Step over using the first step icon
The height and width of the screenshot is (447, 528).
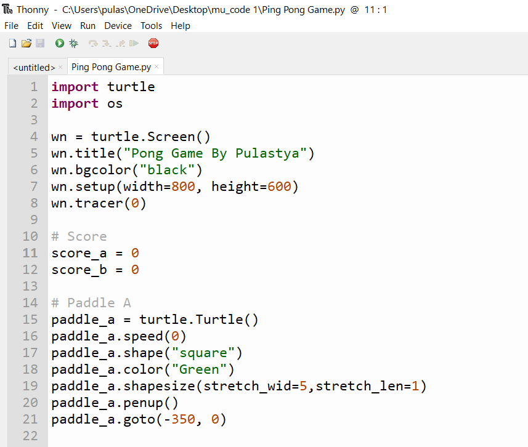pos(92,43)
